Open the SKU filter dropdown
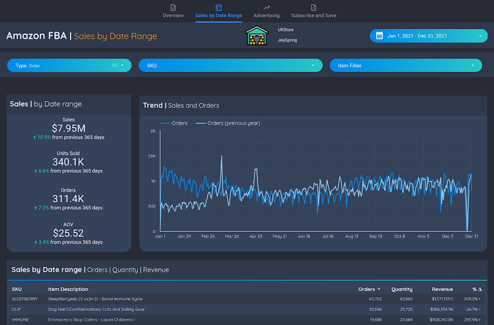 [230, 65]
